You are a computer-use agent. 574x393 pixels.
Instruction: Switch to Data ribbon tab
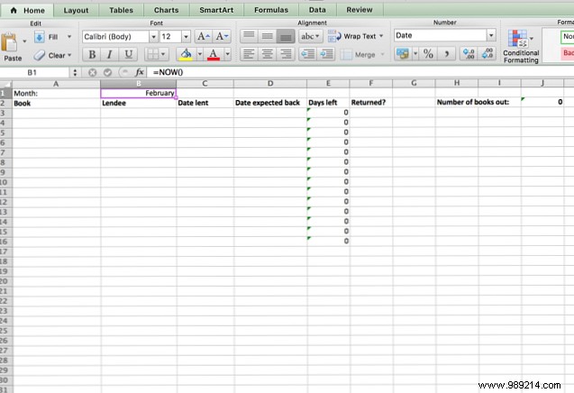pyautogui.click(x=317, y=10)
